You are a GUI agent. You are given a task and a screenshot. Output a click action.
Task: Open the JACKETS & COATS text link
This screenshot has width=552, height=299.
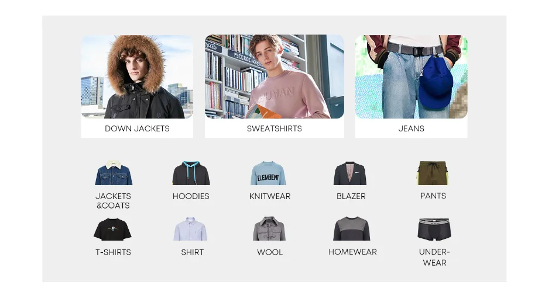[114, 201]
